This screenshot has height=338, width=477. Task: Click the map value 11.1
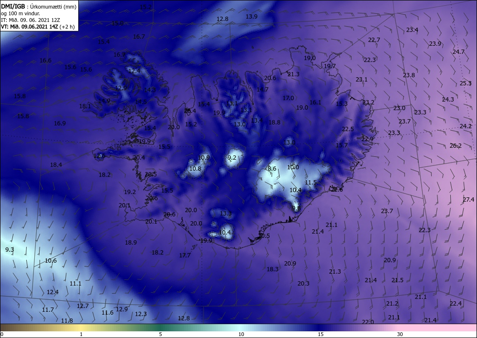pyautogui.click(x=75, y=283)
